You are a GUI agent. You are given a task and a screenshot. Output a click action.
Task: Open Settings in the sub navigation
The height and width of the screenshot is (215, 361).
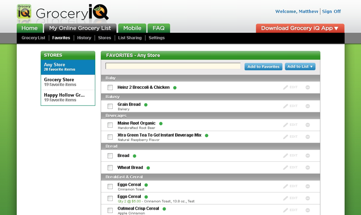coord(157,38)
